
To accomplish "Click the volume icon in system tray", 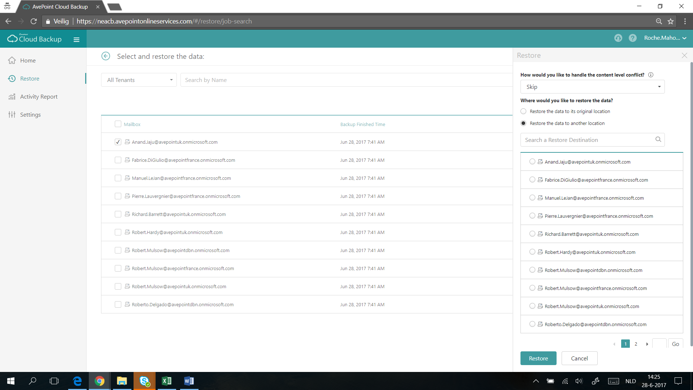I will coord(579,381).
